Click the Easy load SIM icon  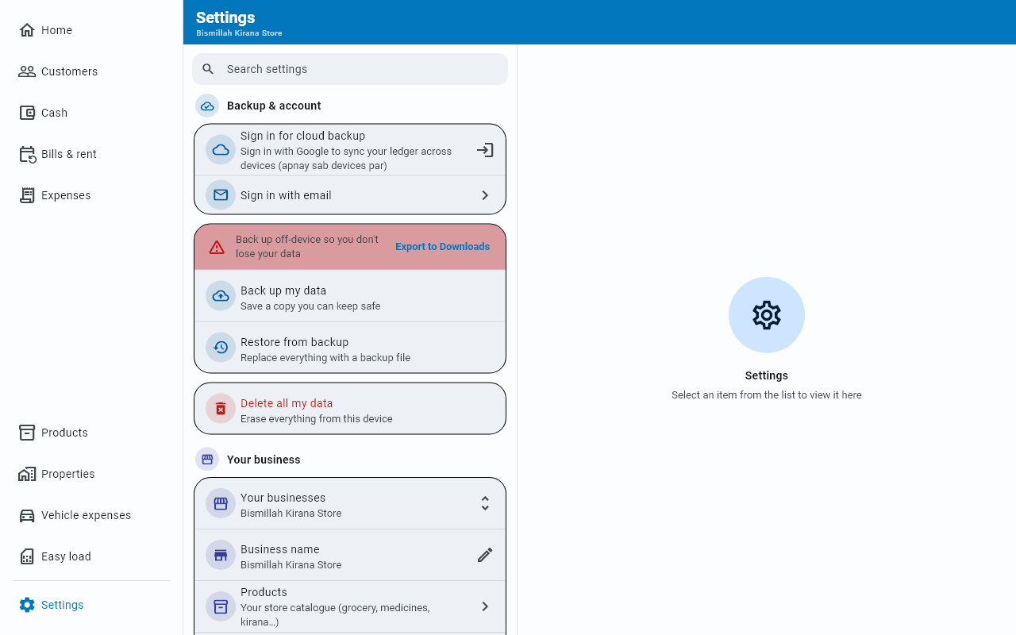[x=27, y=556]
